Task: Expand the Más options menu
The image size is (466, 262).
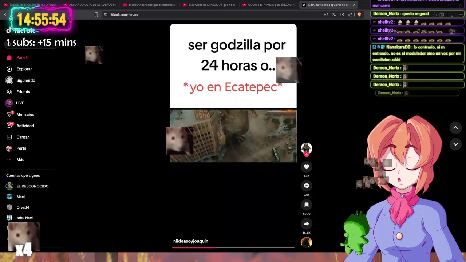Action: click(15, 160)
